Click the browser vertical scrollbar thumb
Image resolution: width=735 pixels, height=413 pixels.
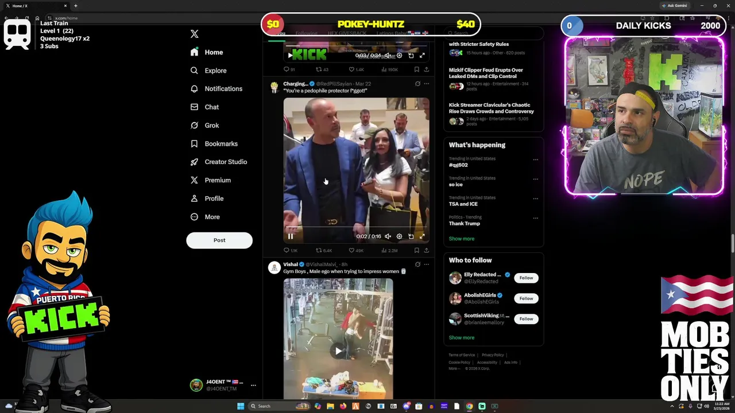click(732, 243)
